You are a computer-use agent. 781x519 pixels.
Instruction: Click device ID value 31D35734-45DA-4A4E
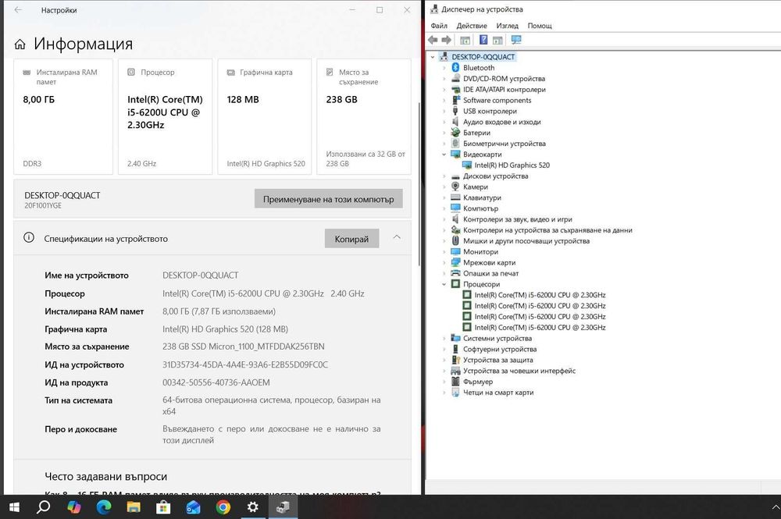[245, 364]
